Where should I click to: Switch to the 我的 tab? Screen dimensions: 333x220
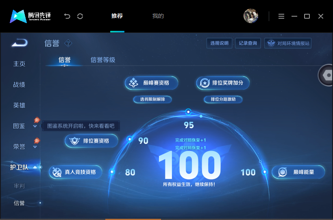pos(158,16)
